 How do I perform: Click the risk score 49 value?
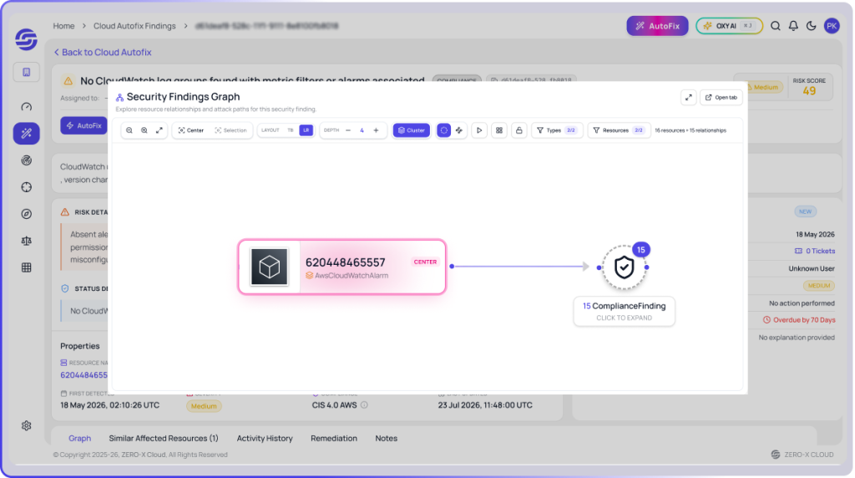(809, 91)
